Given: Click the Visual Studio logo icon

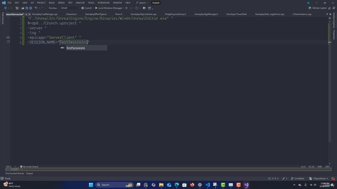Looking at the screenshot, I should (4, 3).
